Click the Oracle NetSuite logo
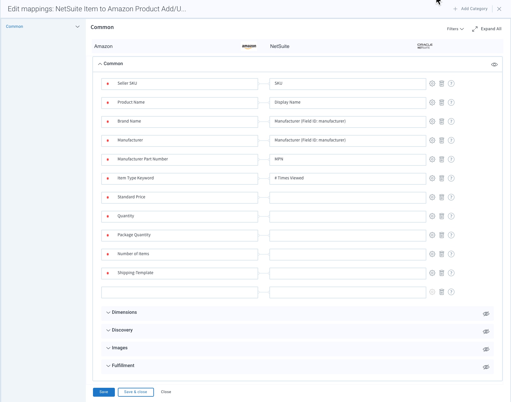The image size is (511, 402). (425, 46)
